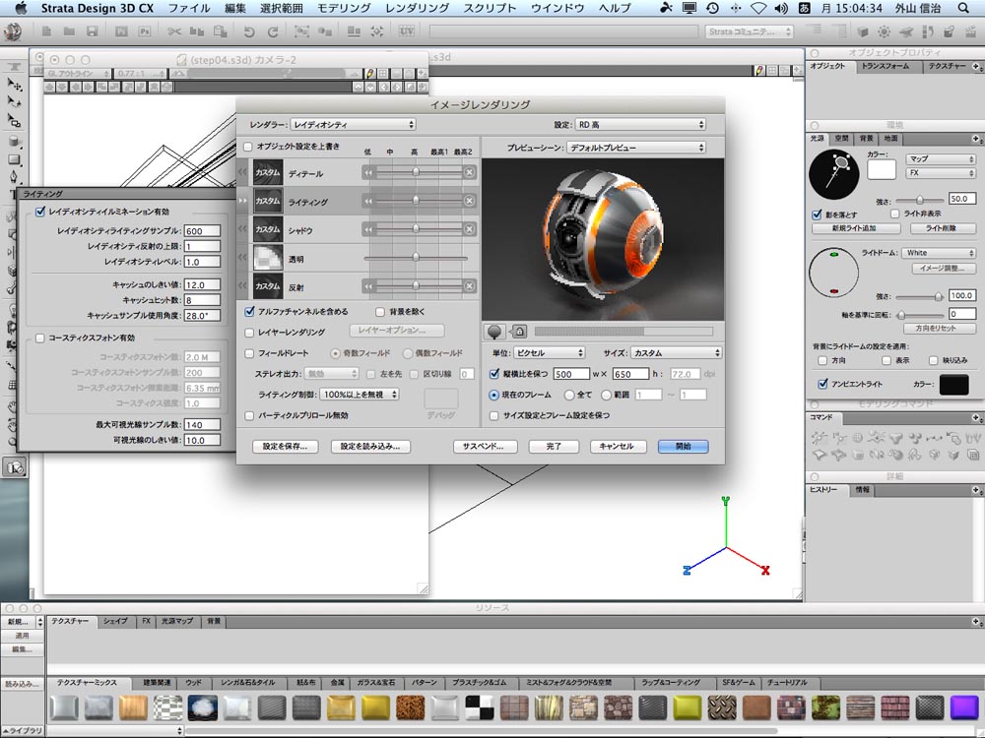Open the size custom dropdown
Screen dimensions: 985x738
[676, 352]
